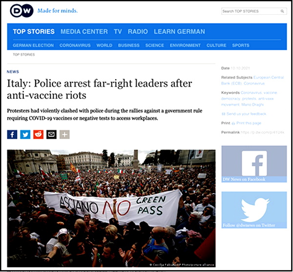Click the Mario Draghi keyword link
Image resolution: width=293 pixels, height=272 pixels.
click(252, 105)
